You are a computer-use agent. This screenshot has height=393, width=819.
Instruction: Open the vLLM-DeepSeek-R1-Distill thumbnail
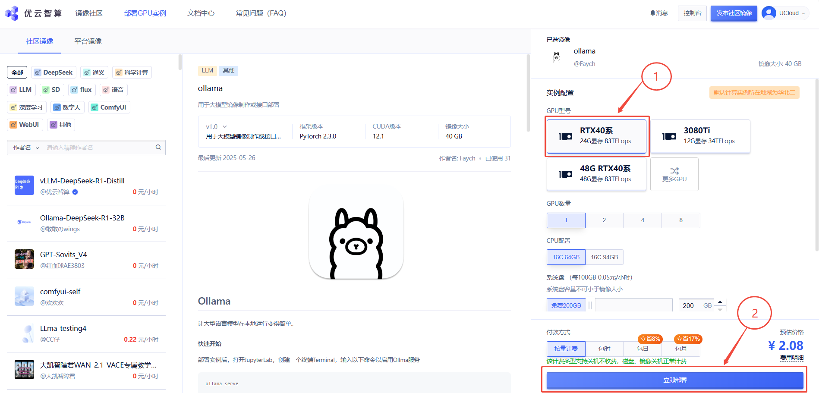pos(24,185)
